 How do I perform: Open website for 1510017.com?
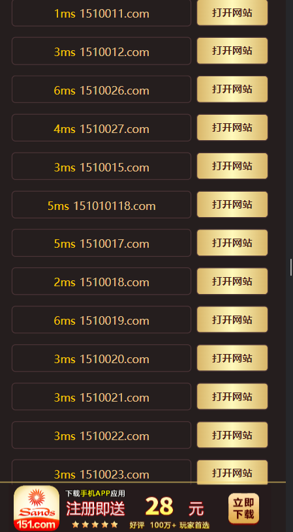coord(232,243)
